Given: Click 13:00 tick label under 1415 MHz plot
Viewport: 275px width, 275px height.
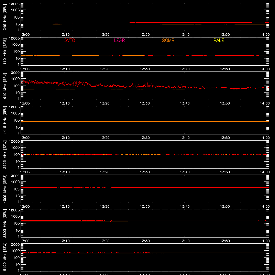Looking at the screenshot, I should [25, 138].
